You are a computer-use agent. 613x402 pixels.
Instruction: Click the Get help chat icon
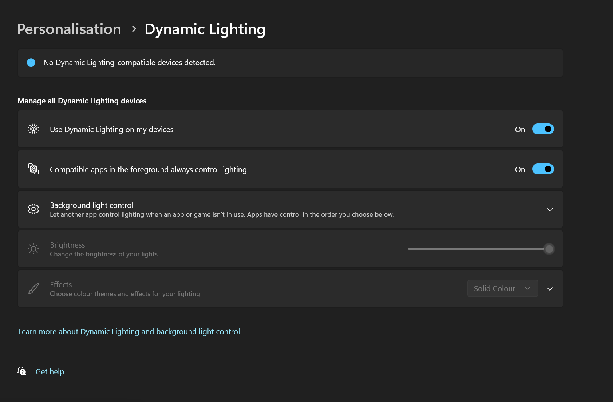(x=22, y=371)
